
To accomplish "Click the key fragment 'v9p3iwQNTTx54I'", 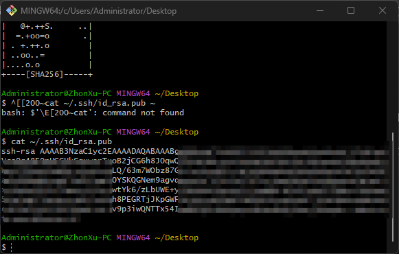I will pos(146,209).
